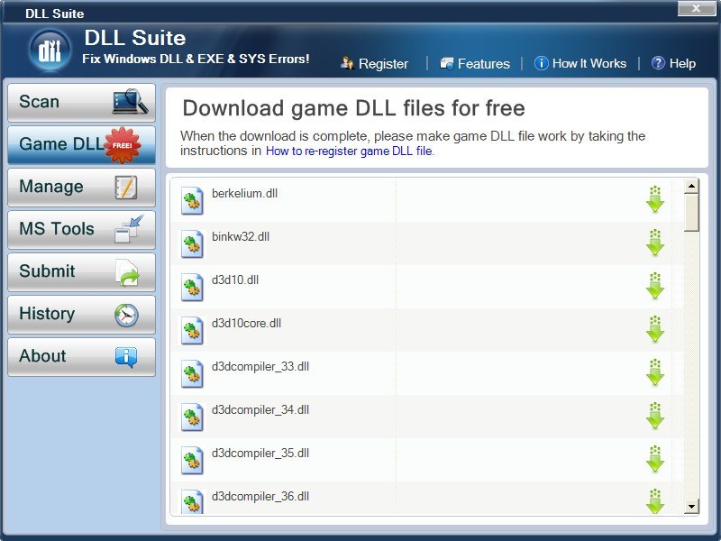Open the Features link
The width and height of the screenshot is (721, 541).
(484, 63)
